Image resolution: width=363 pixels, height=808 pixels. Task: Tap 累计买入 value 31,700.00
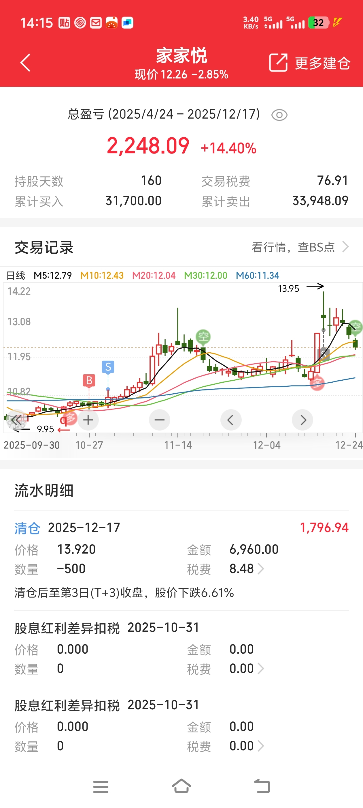(133, 201)
